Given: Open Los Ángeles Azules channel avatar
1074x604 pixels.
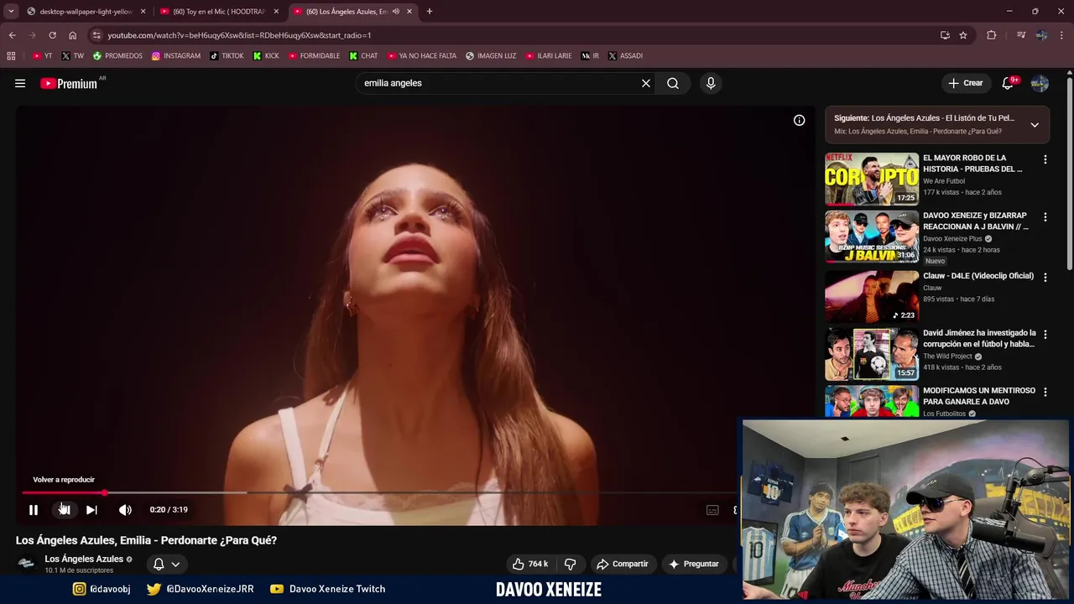Looking at the screenshot, I should 27,564.
